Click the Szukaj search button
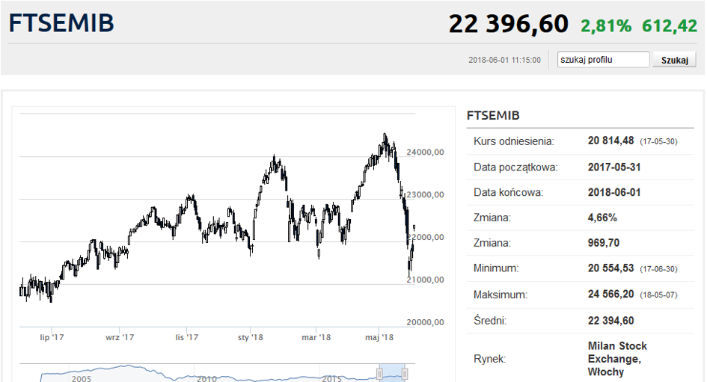 675,60
